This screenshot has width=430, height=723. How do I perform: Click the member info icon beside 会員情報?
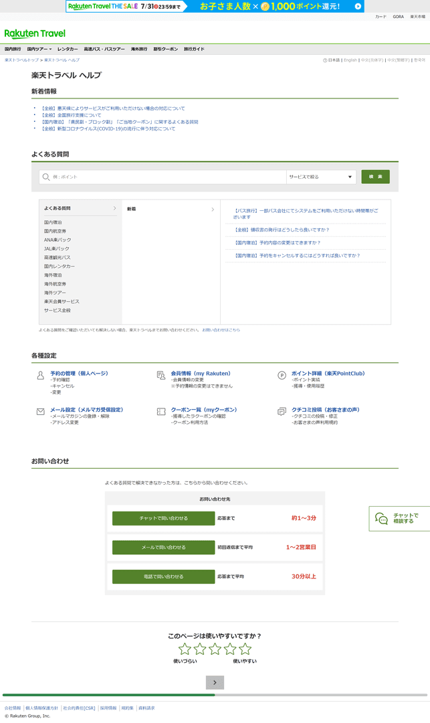pos(161,376)
